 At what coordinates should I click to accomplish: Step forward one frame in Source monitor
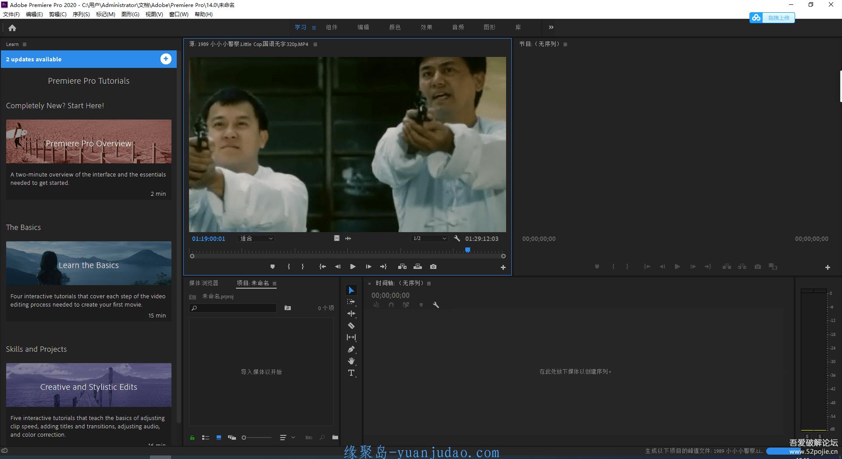coord(368,267)
